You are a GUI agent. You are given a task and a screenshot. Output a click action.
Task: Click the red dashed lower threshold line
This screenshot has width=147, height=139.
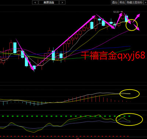(64, 136)
